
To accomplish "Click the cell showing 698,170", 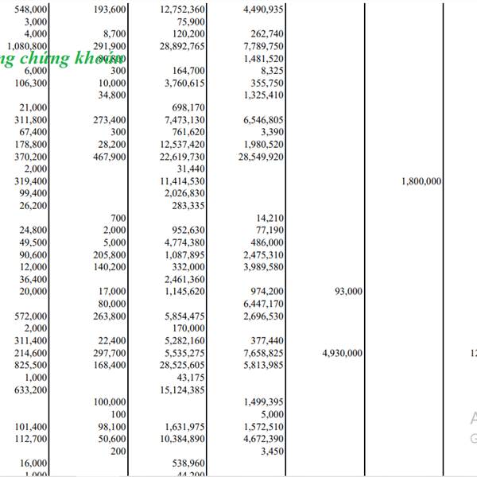I will (188, 107).
